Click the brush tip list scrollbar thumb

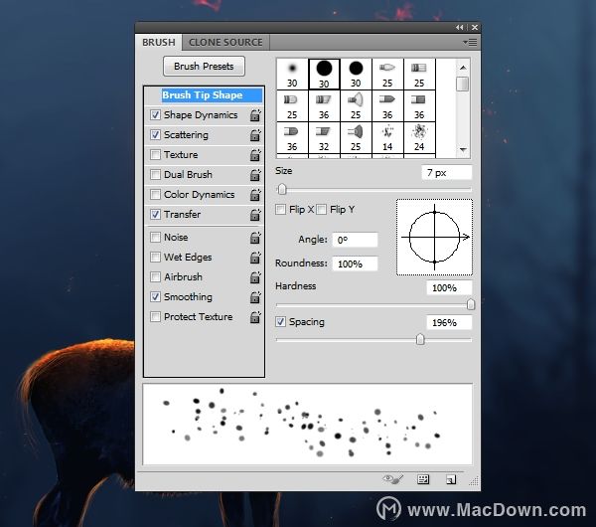click(463, 85)
